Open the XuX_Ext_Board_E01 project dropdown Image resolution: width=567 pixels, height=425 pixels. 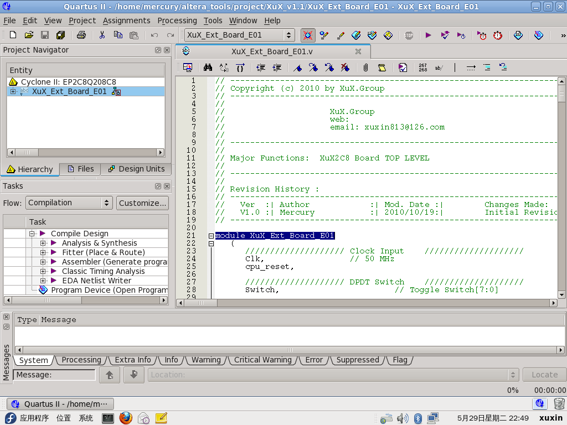click(x=239, y=35)
